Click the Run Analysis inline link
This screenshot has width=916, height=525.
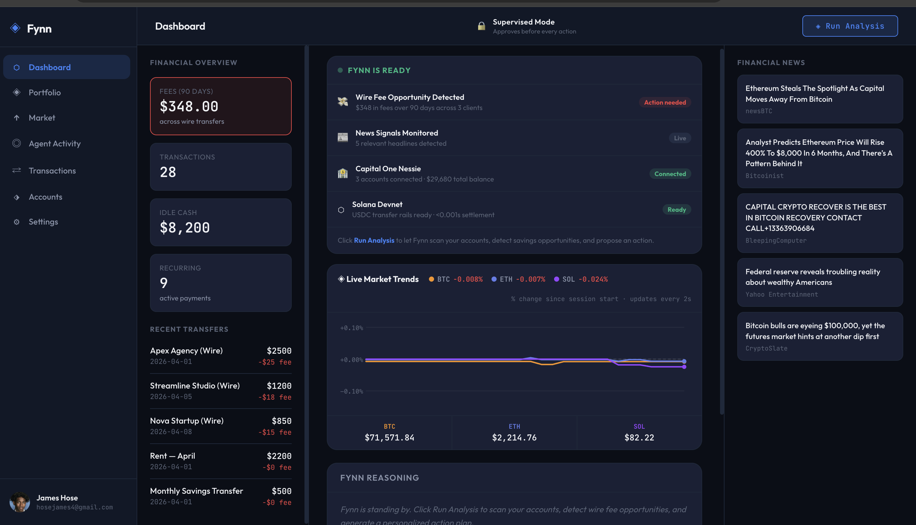[x=374, y=240]
